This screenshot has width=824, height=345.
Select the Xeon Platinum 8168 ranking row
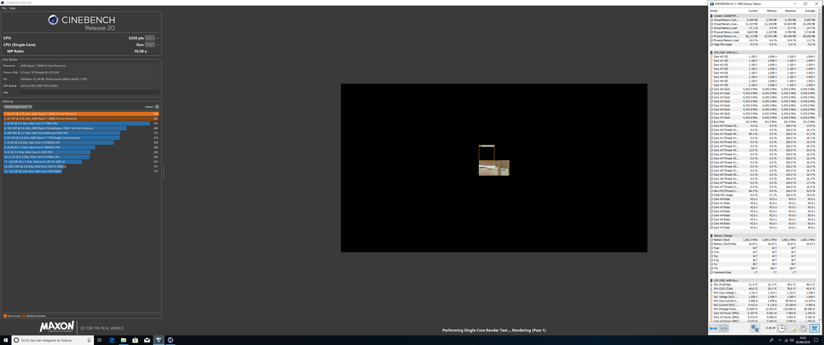[81, 133]
